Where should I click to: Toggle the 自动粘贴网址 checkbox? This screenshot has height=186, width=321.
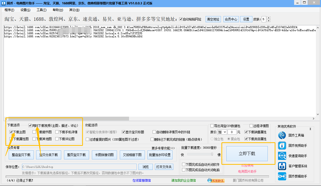pyautogui.click(x=181, y=19)
